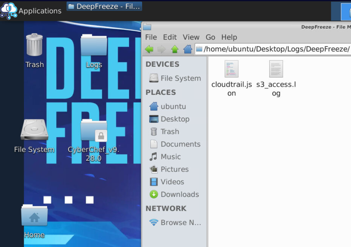
Task: Click the DeepFreeze taskbar window button
Action: click(104, 6)
